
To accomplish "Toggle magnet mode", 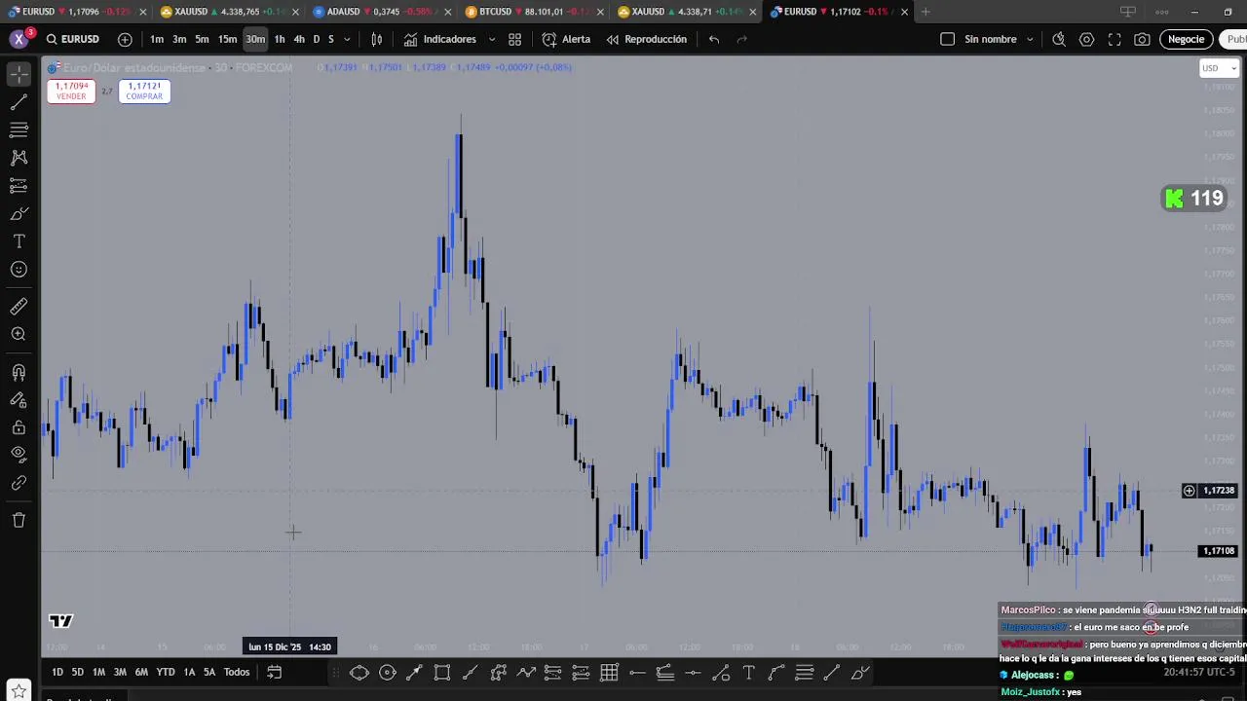I will pyautogui.click(x=19, y=373).
